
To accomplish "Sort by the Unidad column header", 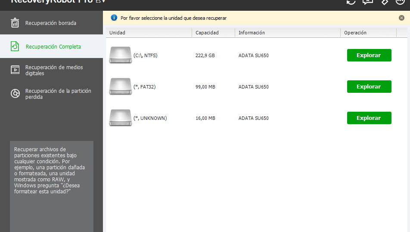I will (149, 33).
